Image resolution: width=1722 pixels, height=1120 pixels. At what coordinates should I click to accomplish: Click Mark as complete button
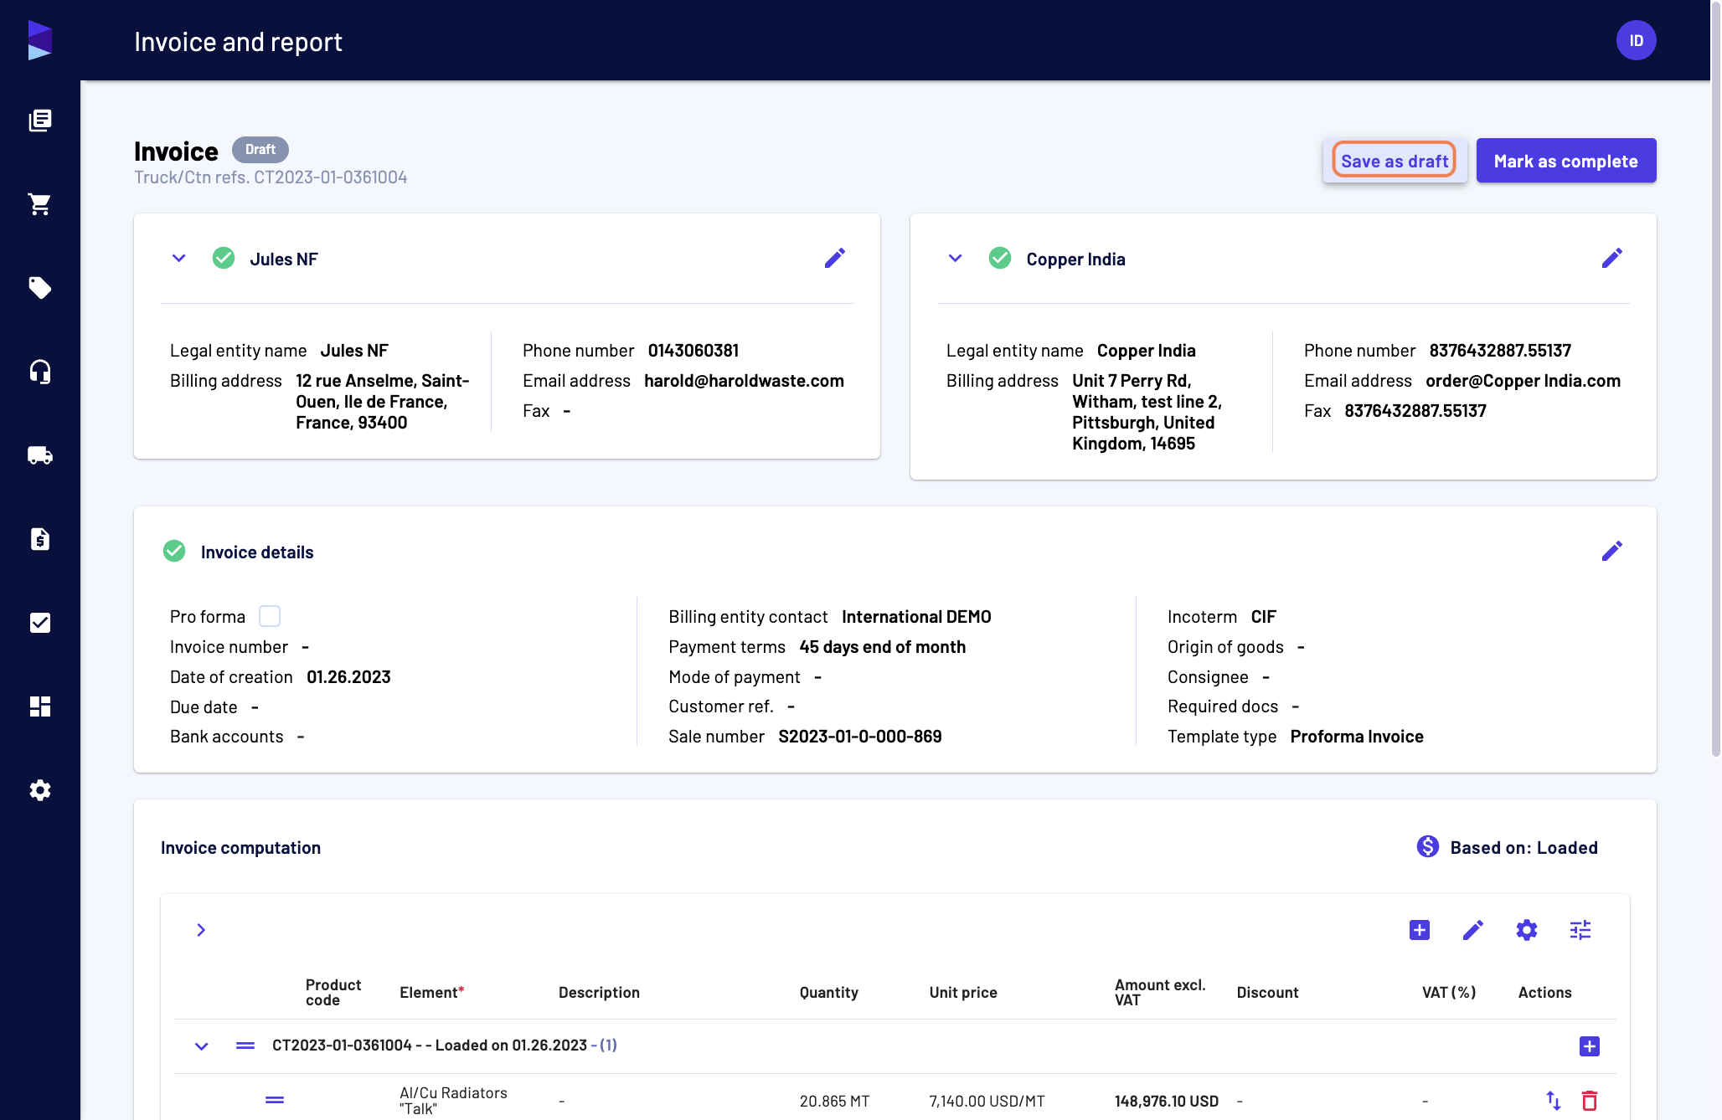[x=1566, y=161]
